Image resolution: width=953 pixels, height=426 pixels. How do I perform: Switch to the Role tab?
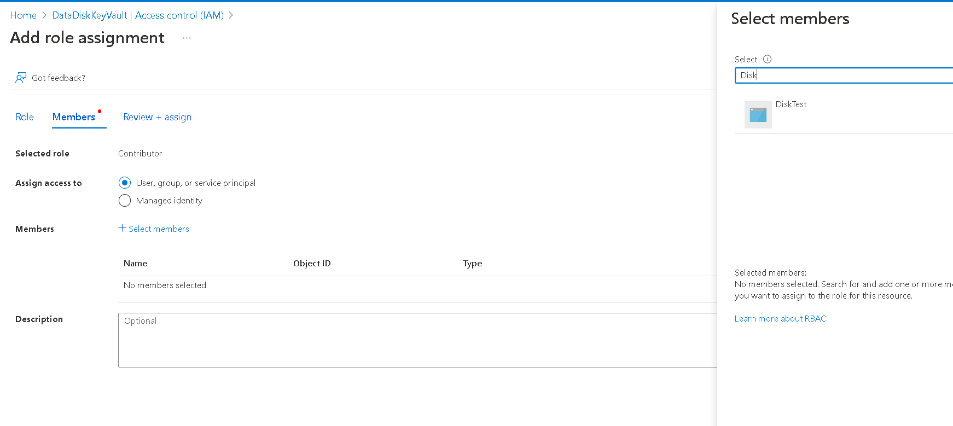coord(25,117)
